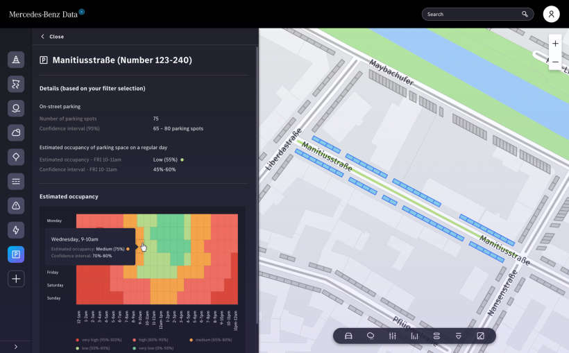
Task: Click the parking P icon beside title
Action: coord(44,60)
